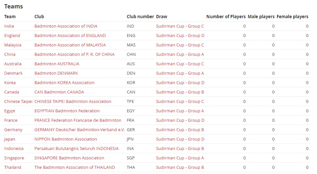Open the Chinese Taipei team link
The width and height of the screenshot is (317, 174).
tap(18, 101)
